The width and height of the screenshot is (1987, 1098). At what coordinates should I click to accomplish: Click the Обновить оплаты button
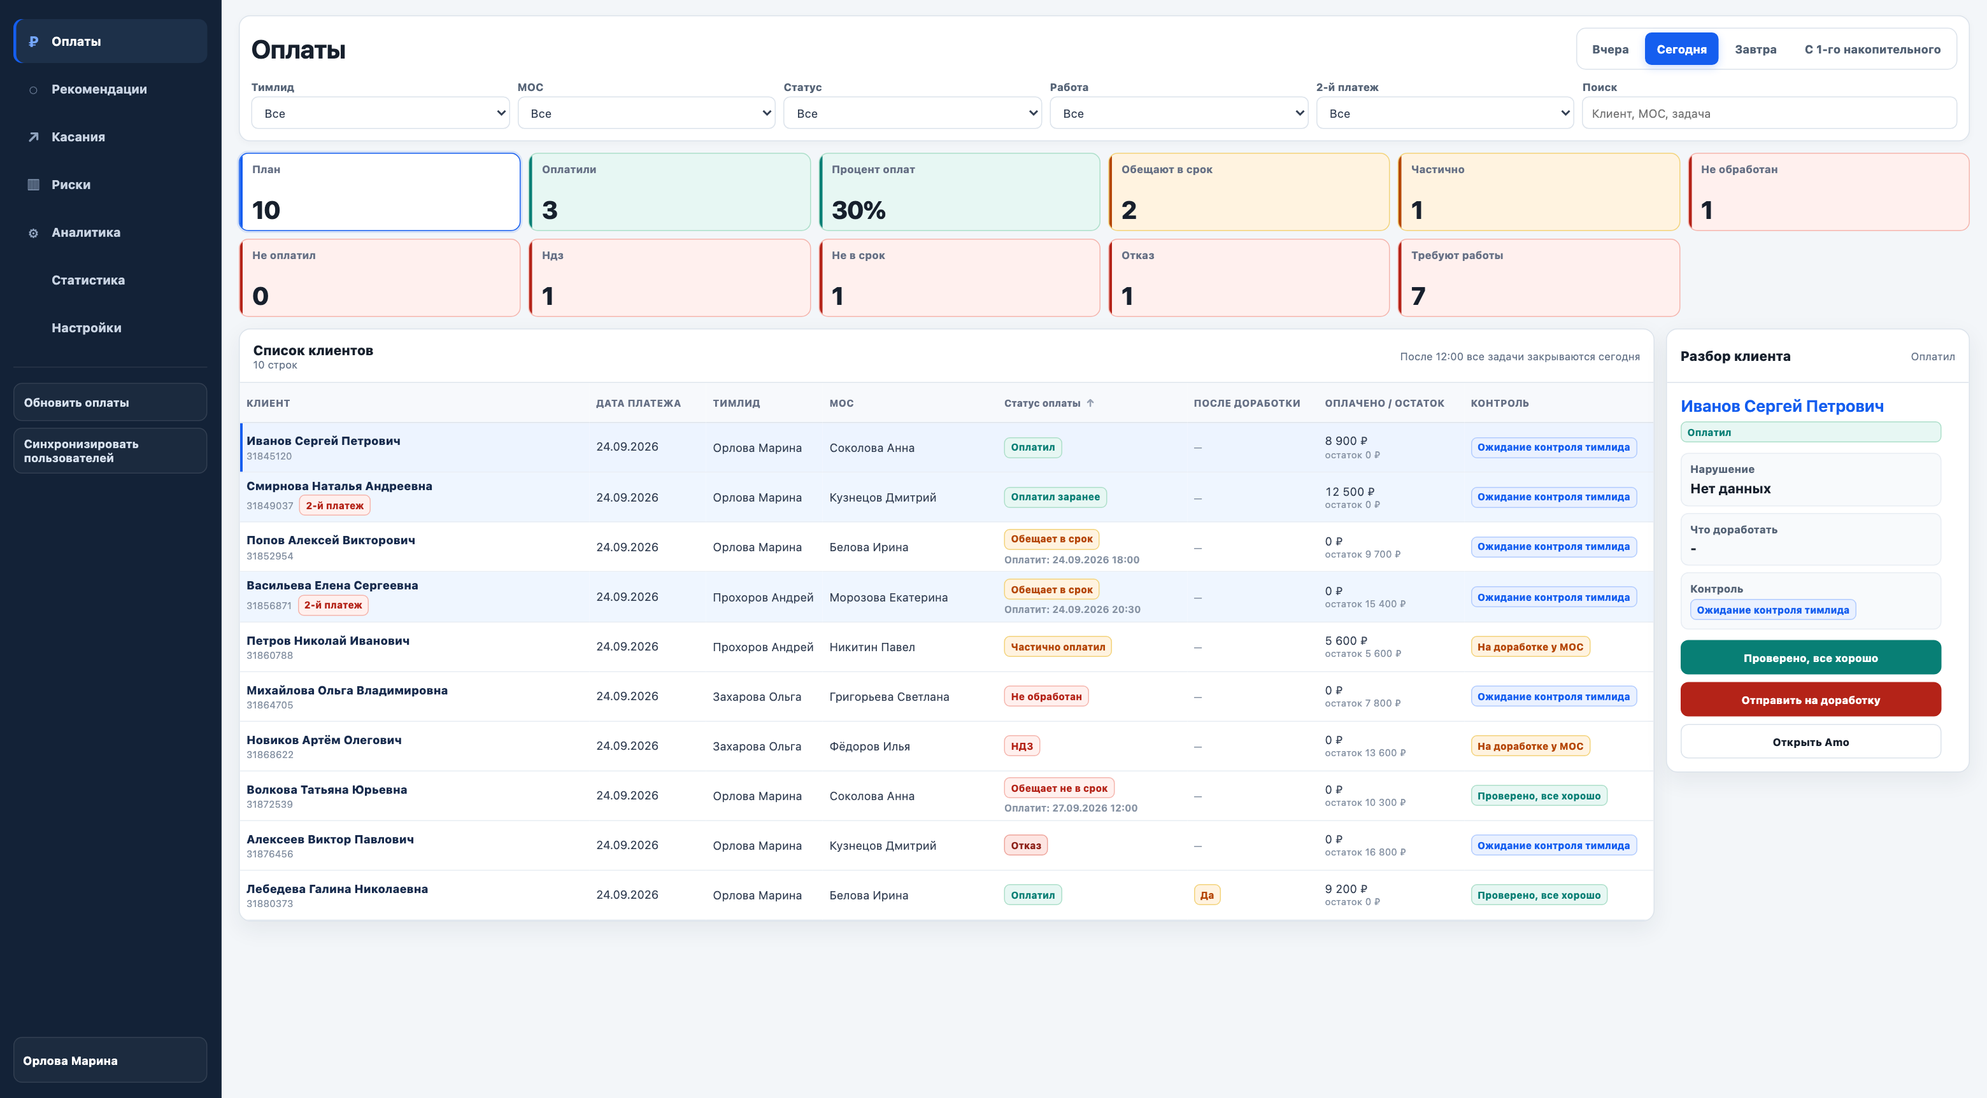pos(110,402)
